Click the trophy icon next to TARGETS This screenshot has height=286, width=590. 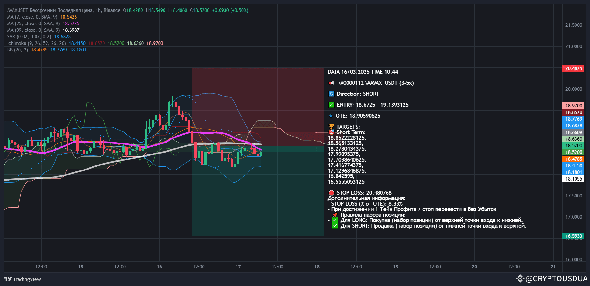(x=331, y=127)
